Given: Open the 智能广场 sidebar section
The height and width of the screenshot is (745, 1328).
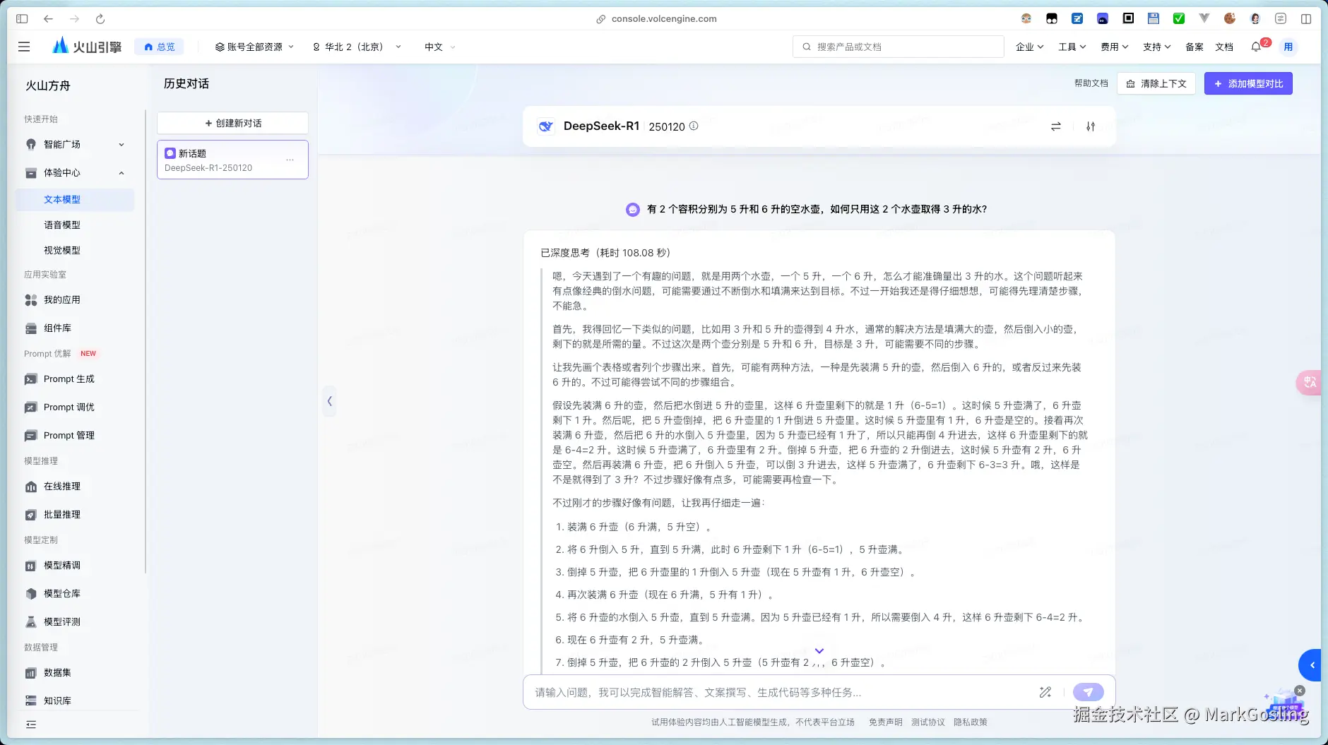Looking at the screenshot, I should pyautogui.click(x=75, y=144).
